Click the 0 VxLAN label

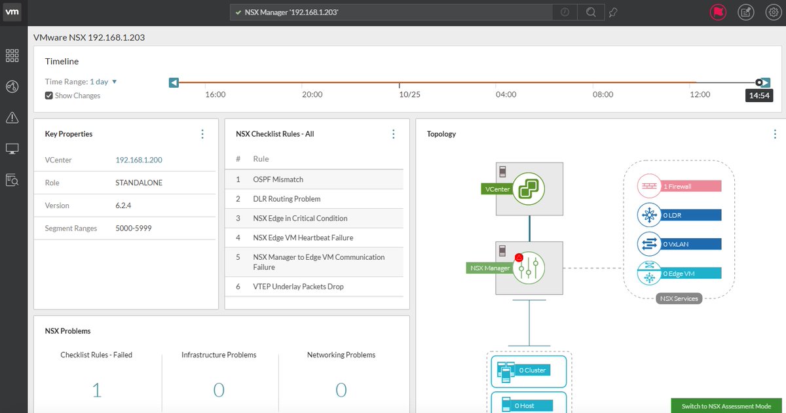[x=692, y=244]
